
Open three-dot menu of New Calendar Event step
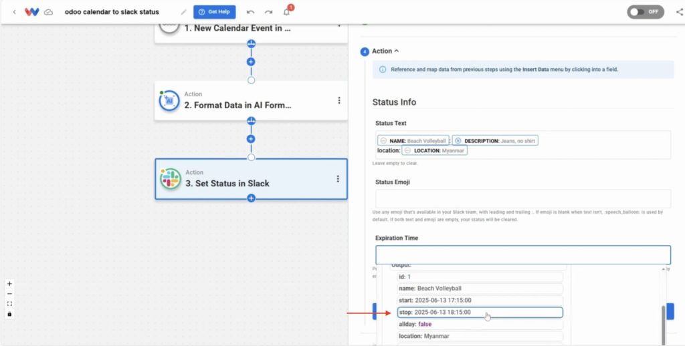point(339,25)
